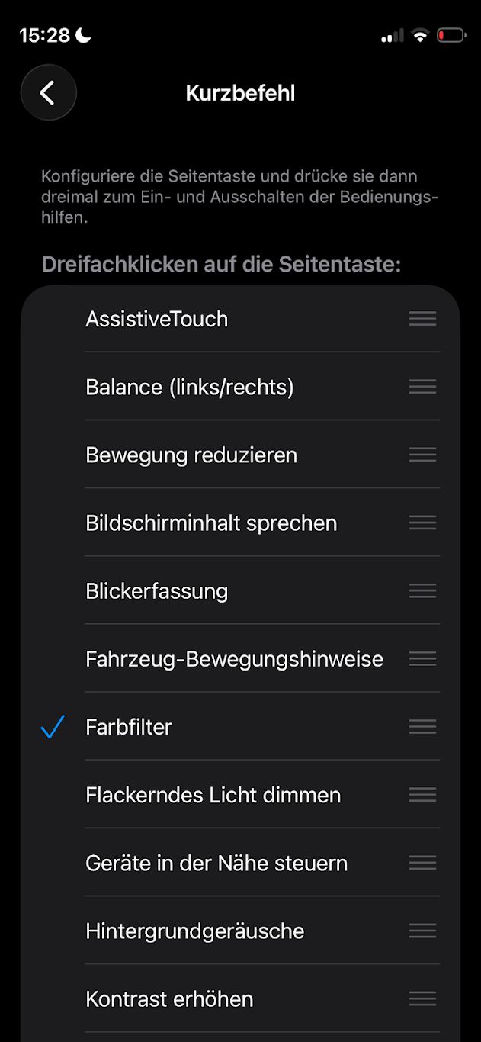Viewport: 481px width, 1042px height.
Task: Select Fahrzeug-Bewegungshinweise in the list
Action: (234, 659)
